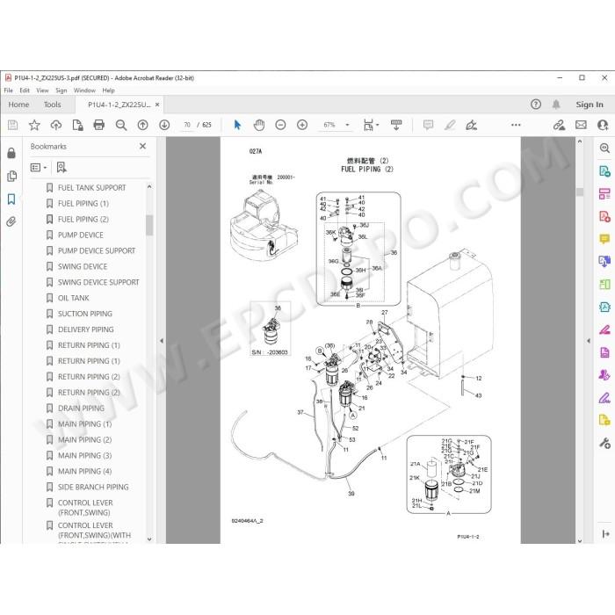
Task: Open the Help menu
Action: [109, 90]
